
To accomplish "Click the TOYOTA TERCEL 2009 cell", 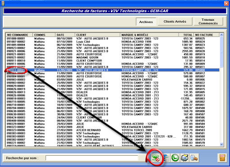I will (x=137, y=130).
